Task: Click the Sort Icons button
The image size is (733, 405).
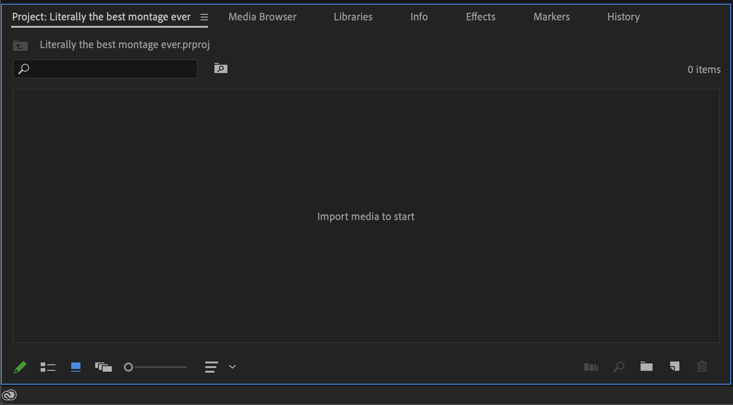Action: point(211,367)
